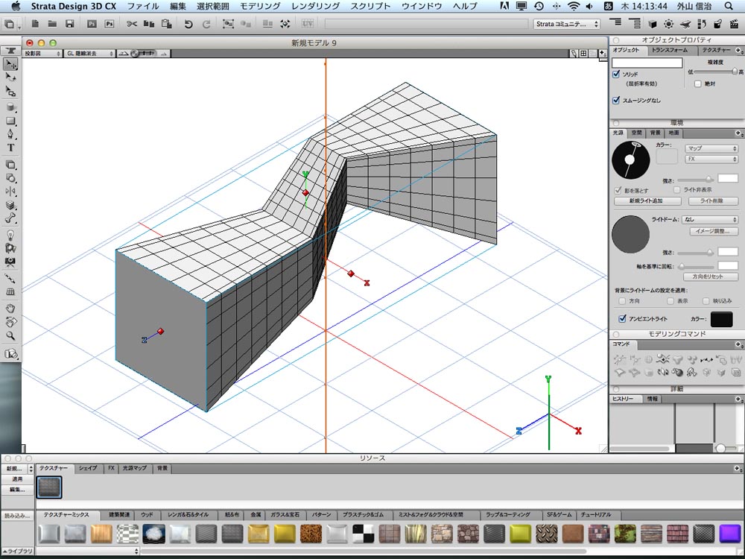Click the Save disk icon in toolbar
Screen dimensions: 745x559
click(x=70, y=23)
